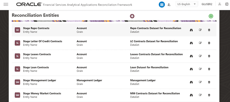View the Stage Management Ledger entity

click(x=191, y=82)
